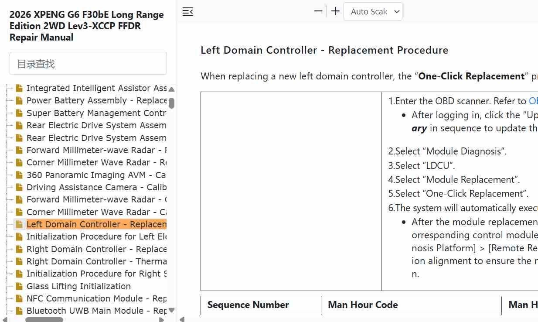Image resolution: width=538 pixels, height=322 pixels.
Task: Click file icon of Initialization Procedure for Left
Action: pos(19,236)
